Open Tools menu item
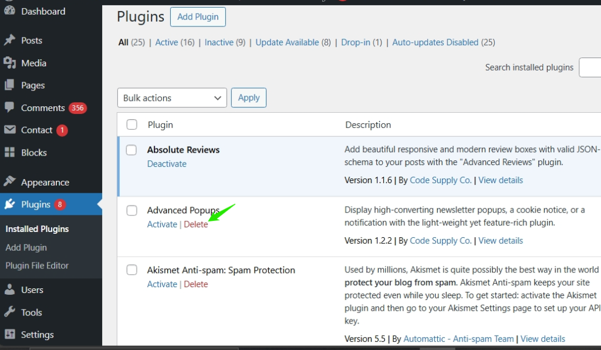Screen dimensions: 601x350 [x=32, y=312]
